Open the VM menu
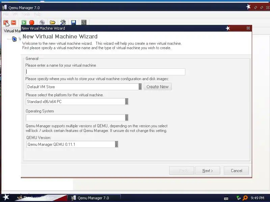This screenshot has width=270, height=202. point(15,14)
